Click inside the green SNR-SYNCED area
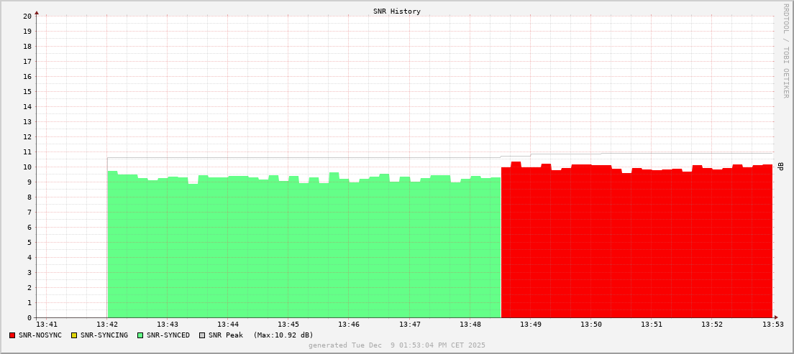 click(x=302, y=251)
